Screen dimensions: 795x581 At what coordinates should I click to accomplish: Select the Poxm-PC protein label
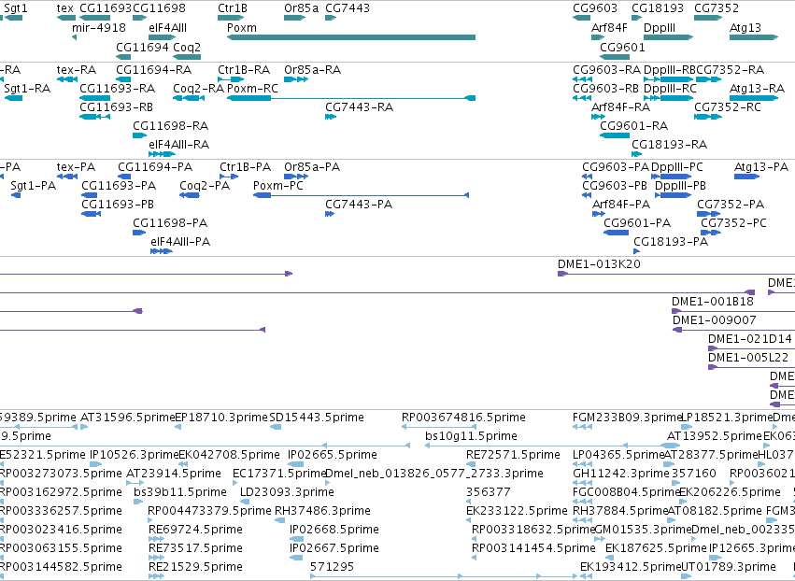coord(277,186)
